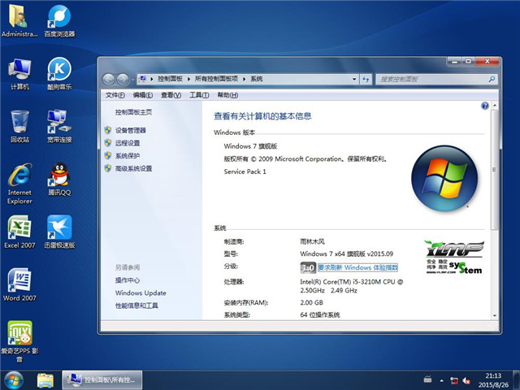Launch 迅雷极速版 desktop shortcut

[59, 232]
